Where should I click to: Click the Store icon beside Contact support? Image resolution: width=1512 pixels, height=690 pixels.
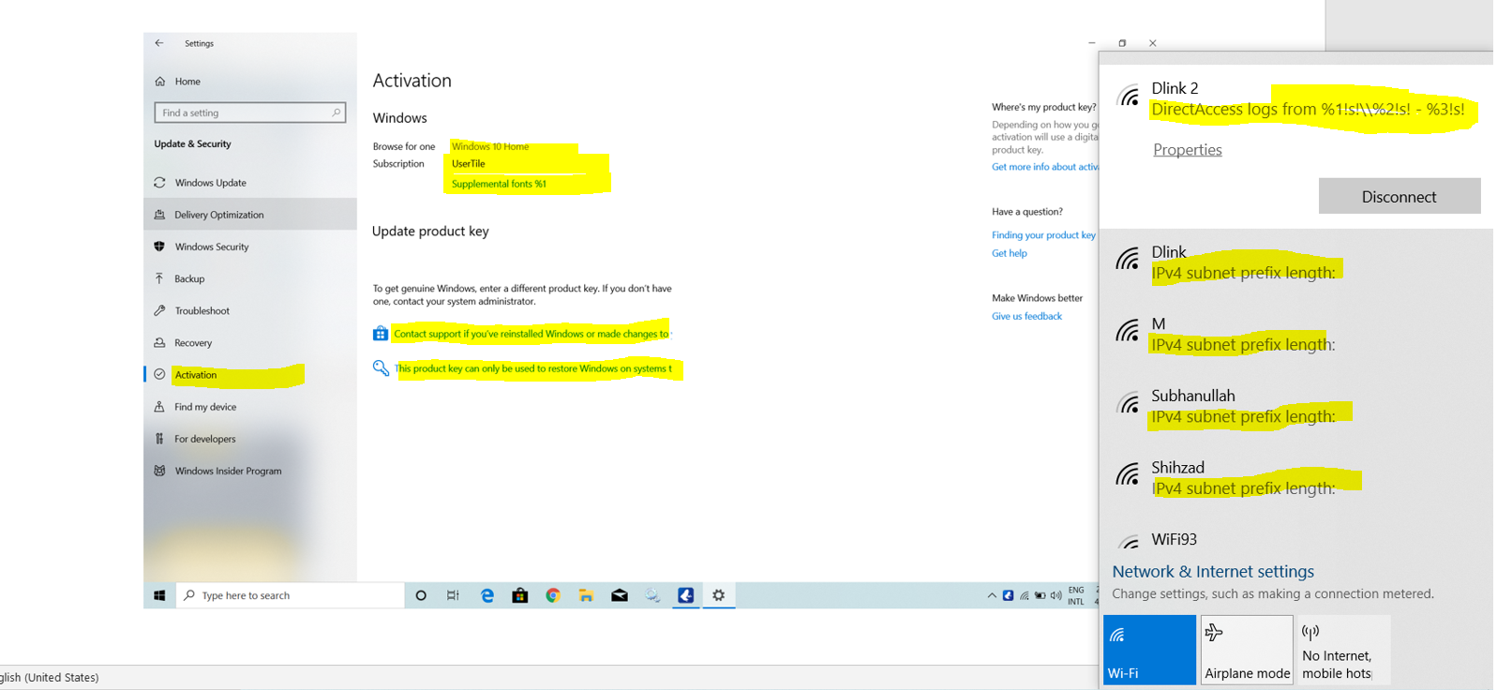coord(381,333)
